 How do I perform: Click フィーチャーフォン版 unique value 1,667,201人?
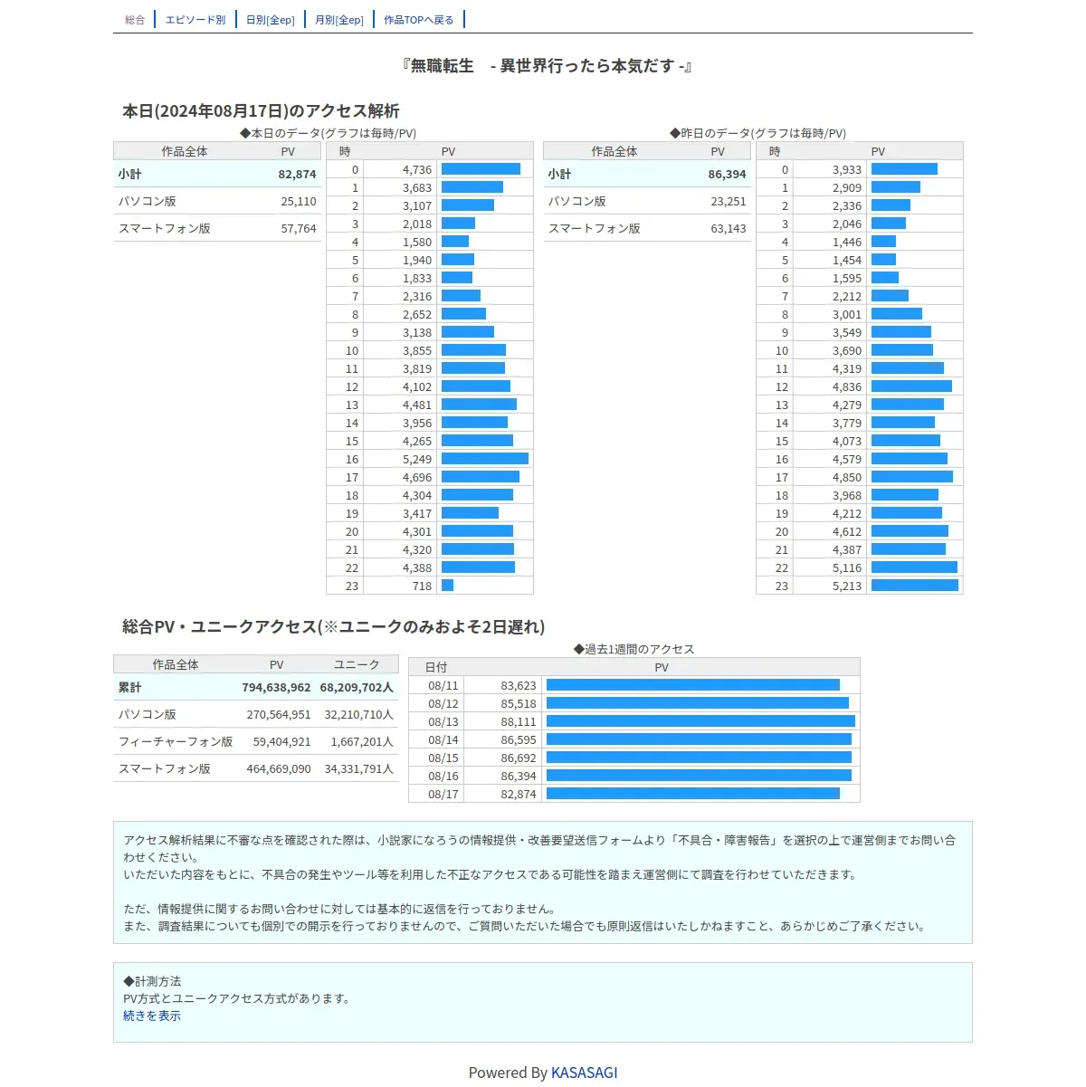coord(362,741)
